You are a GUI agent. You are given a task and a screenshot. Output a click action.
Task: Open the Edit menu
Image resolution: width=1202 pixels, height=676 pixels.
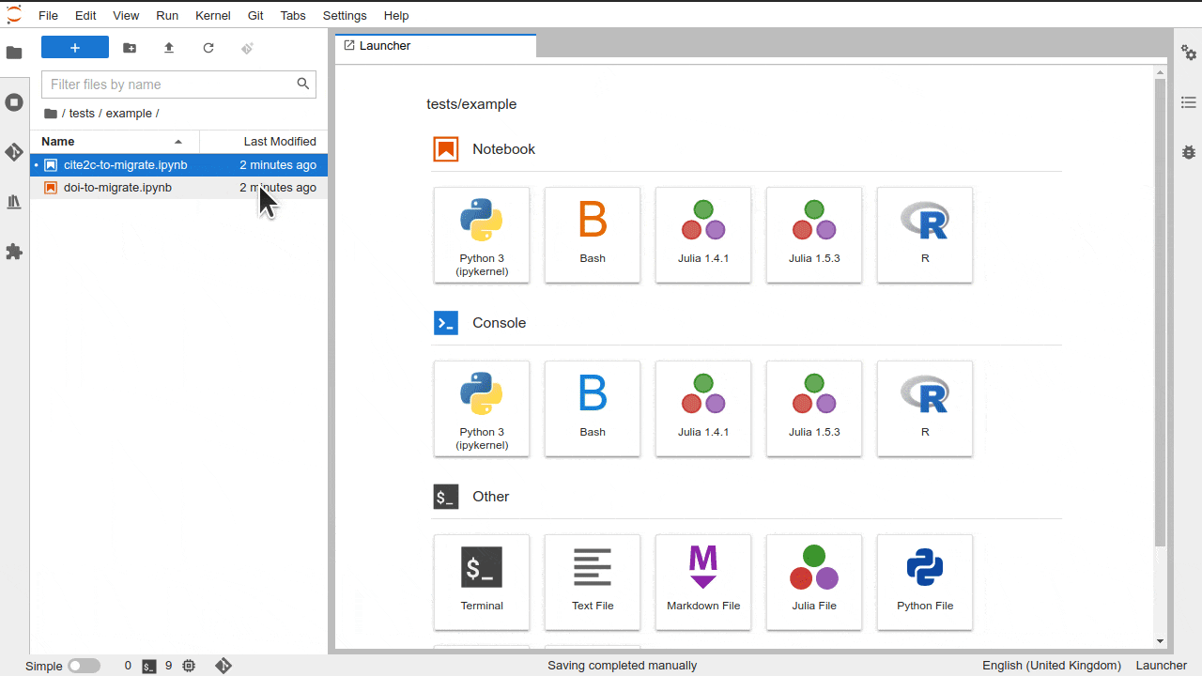pos(85,16)
